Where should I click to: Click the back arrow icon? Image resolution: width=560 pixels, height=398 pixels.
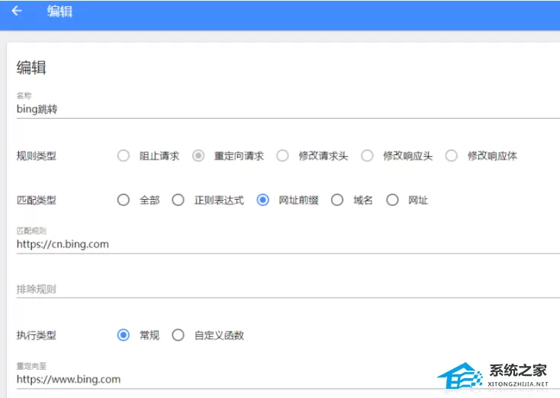click(x=17, y=11)
